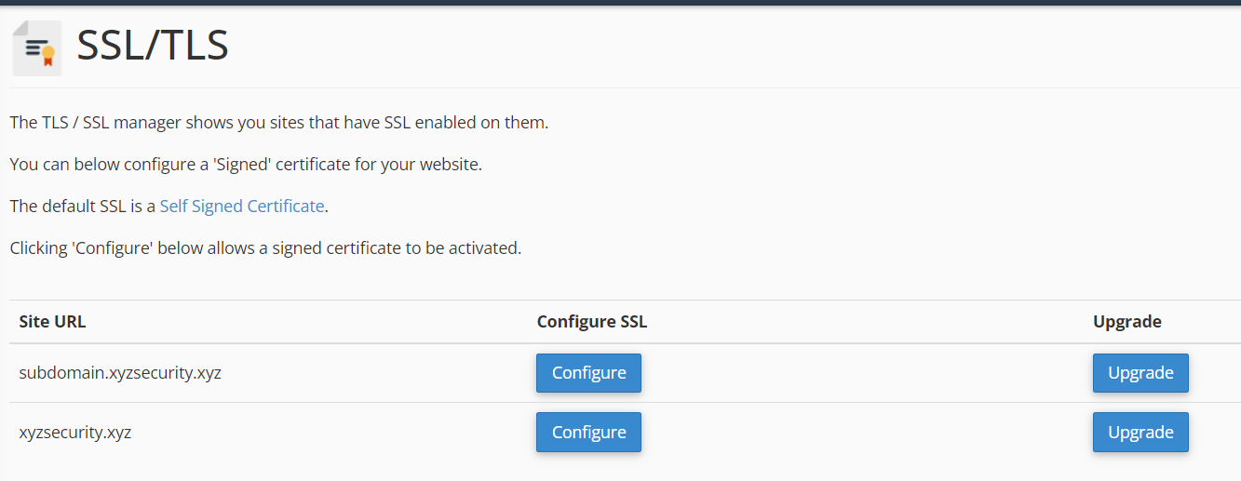Upgrade the subdomain.xyzsecurity.xyz site
The width and height of the screenshot is (1241, 481).
point(1140,373)
